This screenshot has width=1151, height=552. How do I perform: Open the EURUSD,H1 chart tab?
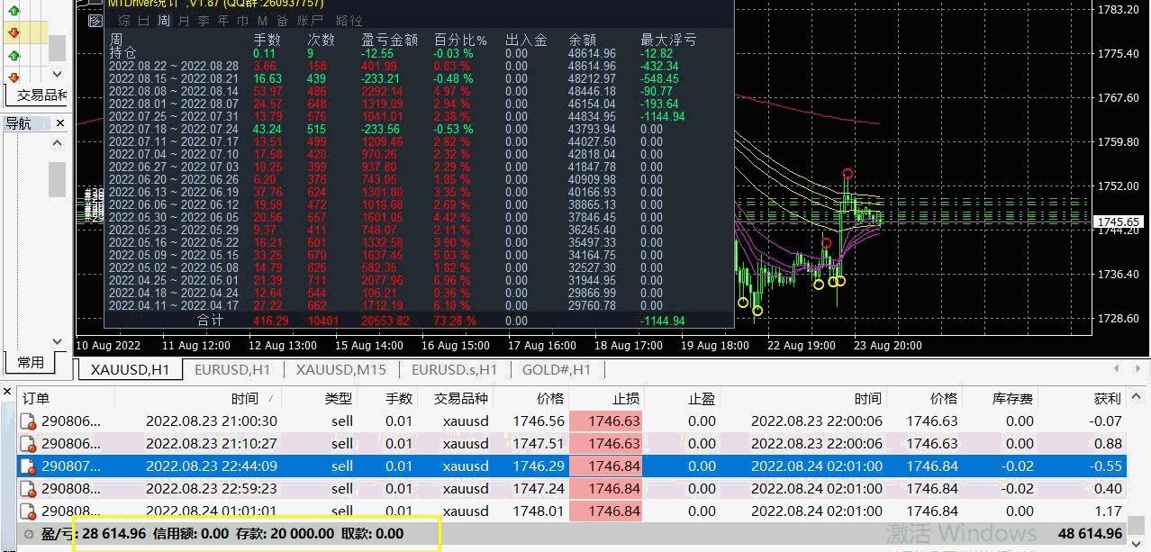tap(232, 369)
